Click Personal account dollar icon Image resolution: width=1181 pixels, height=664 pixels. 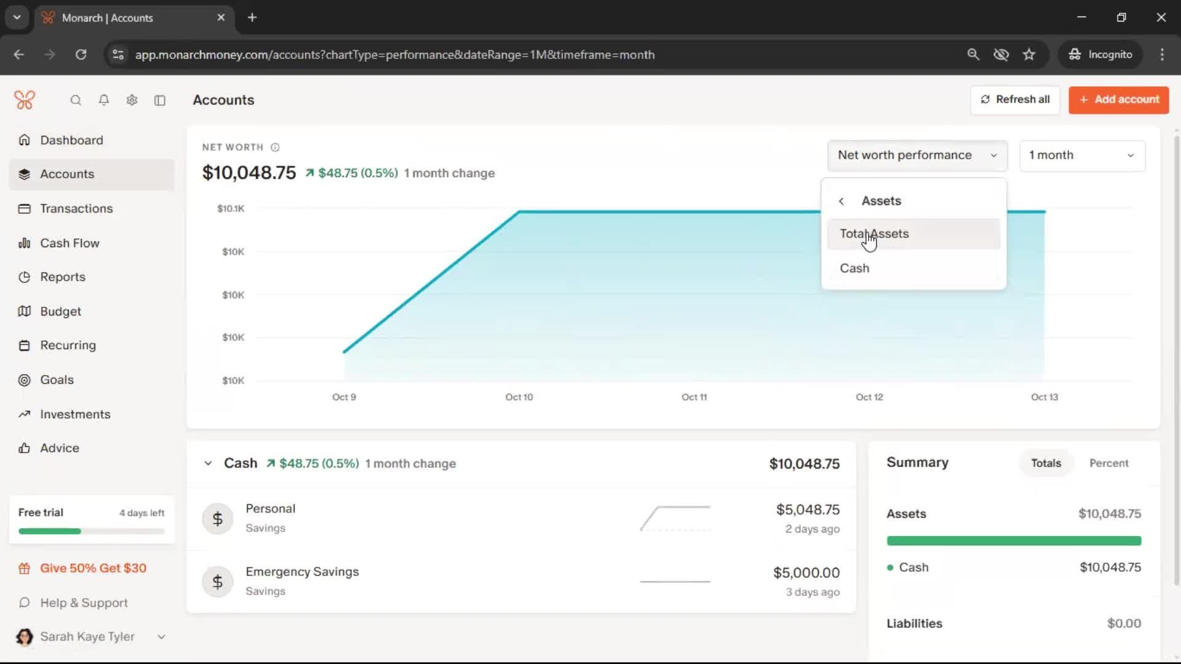[x=217, y=519]
